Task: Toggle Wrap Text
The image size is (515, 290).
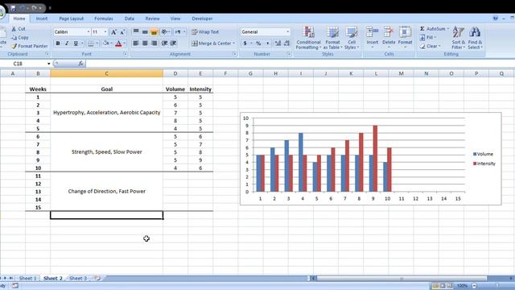Action: (x=205, y=32)
